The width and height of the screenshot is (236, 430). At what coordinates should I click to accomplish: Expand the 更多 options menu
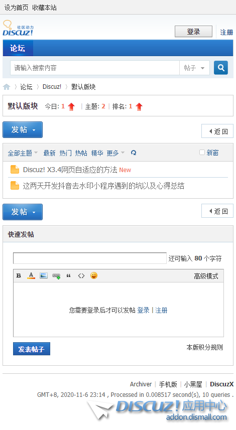[x=115, y=153]
